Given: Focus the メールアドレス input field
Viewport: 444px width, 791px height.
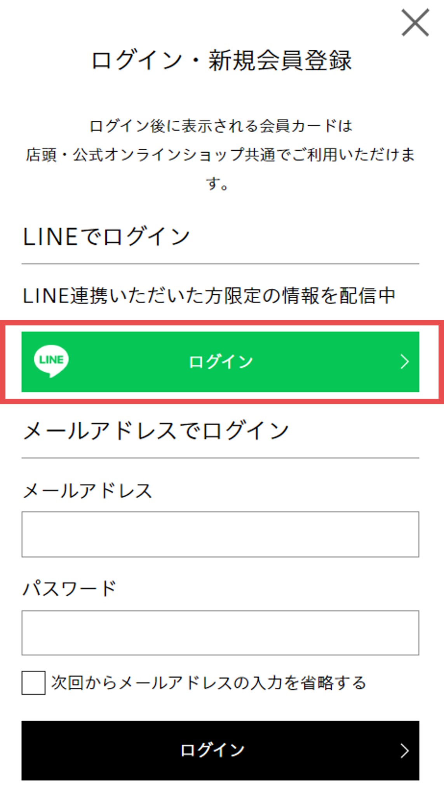Looking at the screenshot, I should [220, 534].
